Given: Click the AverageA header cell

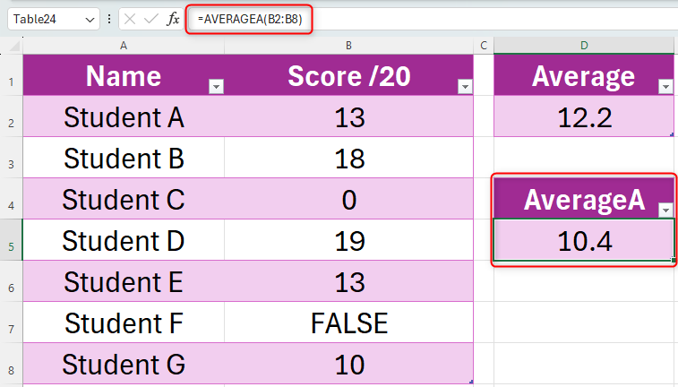Looking at the screenshot, I should pos(584,199).
